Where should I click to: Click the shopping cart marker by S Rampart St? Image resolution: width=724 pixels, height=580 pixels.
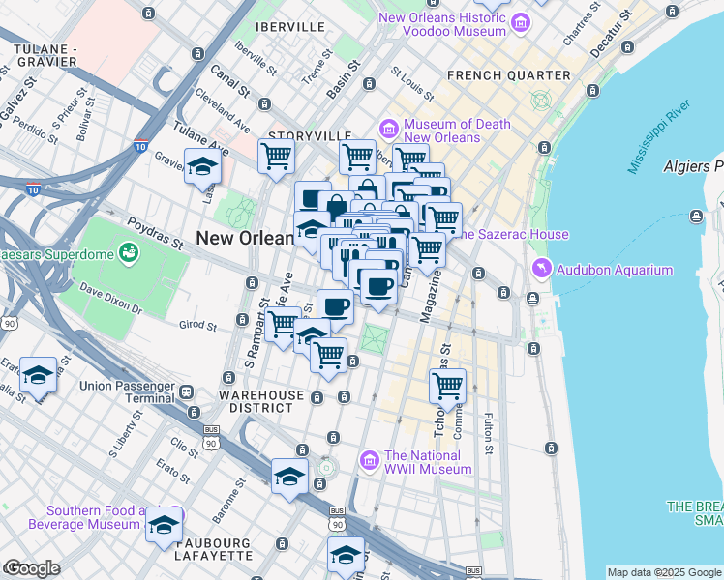tap(282, 328)
